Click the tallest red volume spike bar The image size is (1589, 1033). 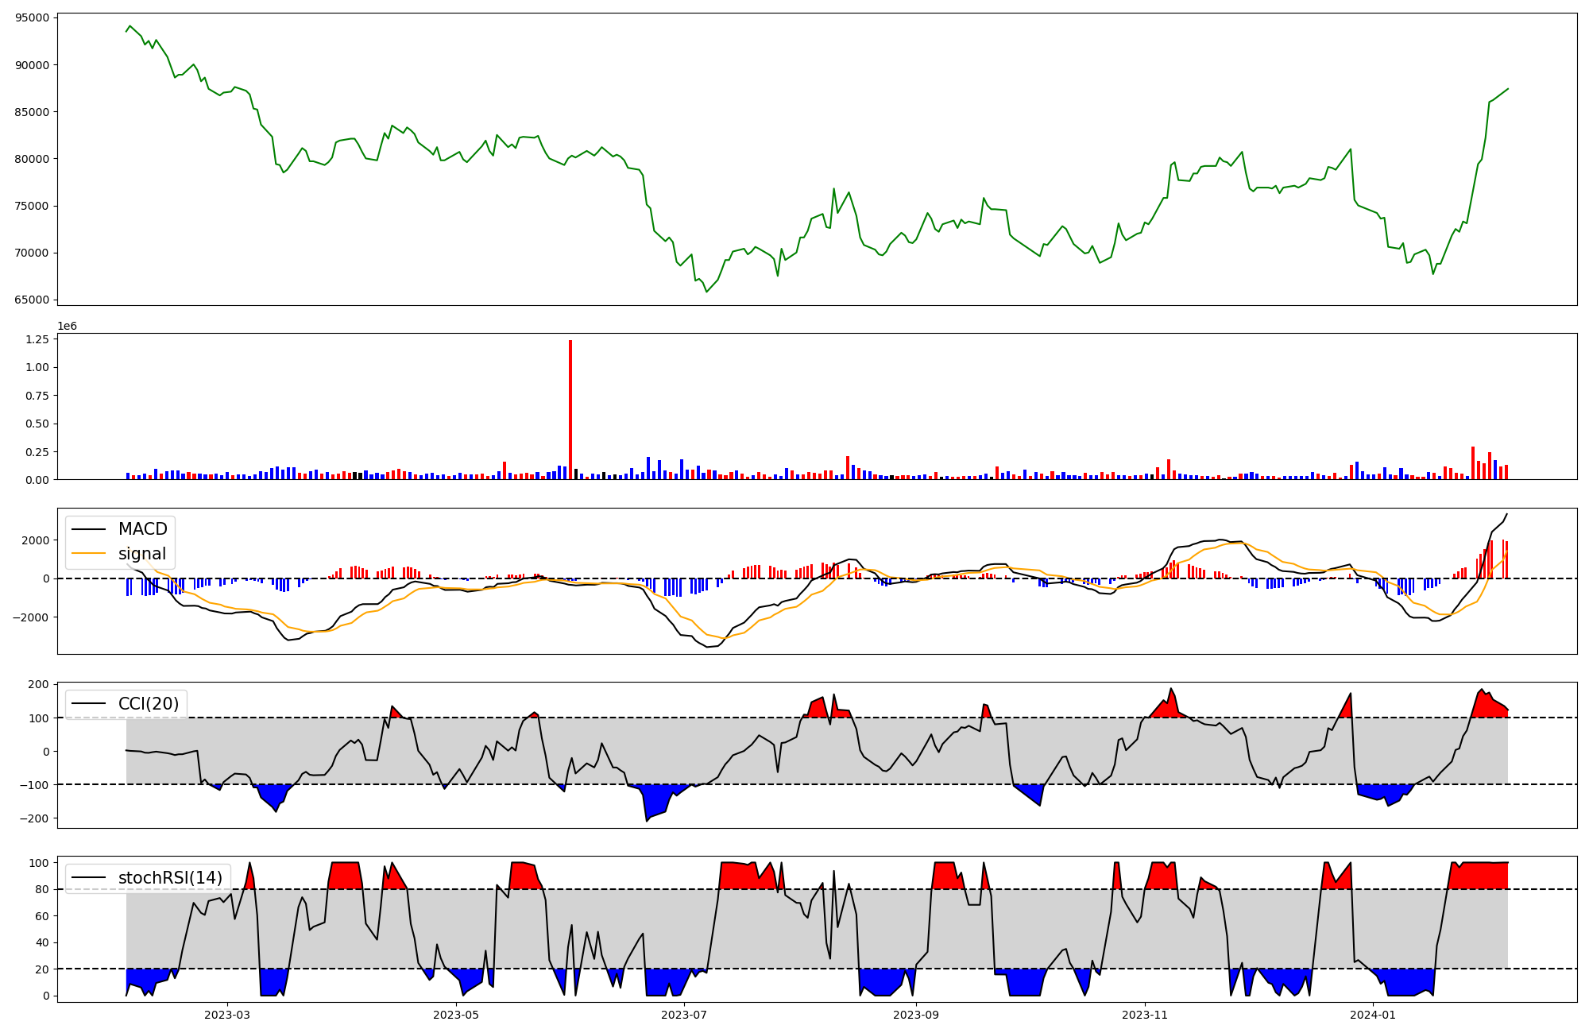570,410
